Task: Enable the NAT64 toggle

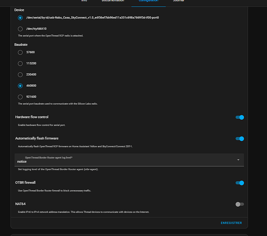Action: (x=240, y=204)
